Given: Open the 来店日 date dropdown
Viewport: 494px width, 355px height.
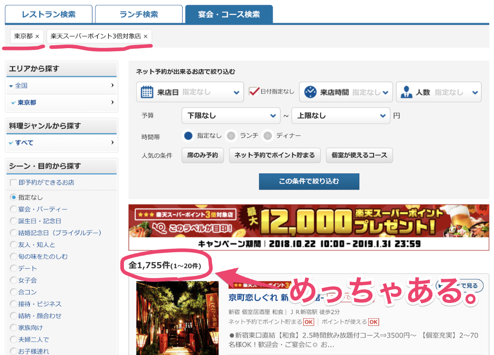Looking at the screenshot, I should tap(190, 92).
